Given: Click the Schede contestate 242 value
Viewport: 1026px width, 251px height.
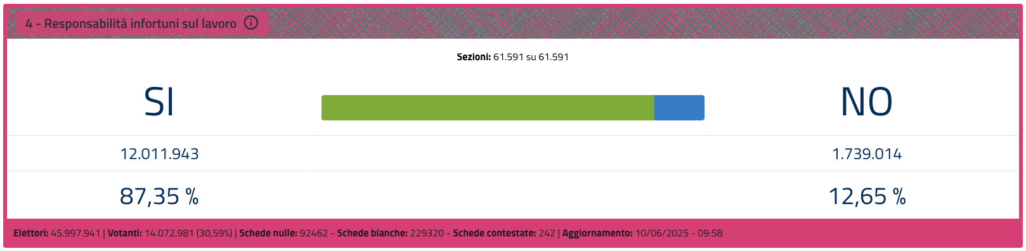Looking at the screenshot, I should (x=547, y=233).
